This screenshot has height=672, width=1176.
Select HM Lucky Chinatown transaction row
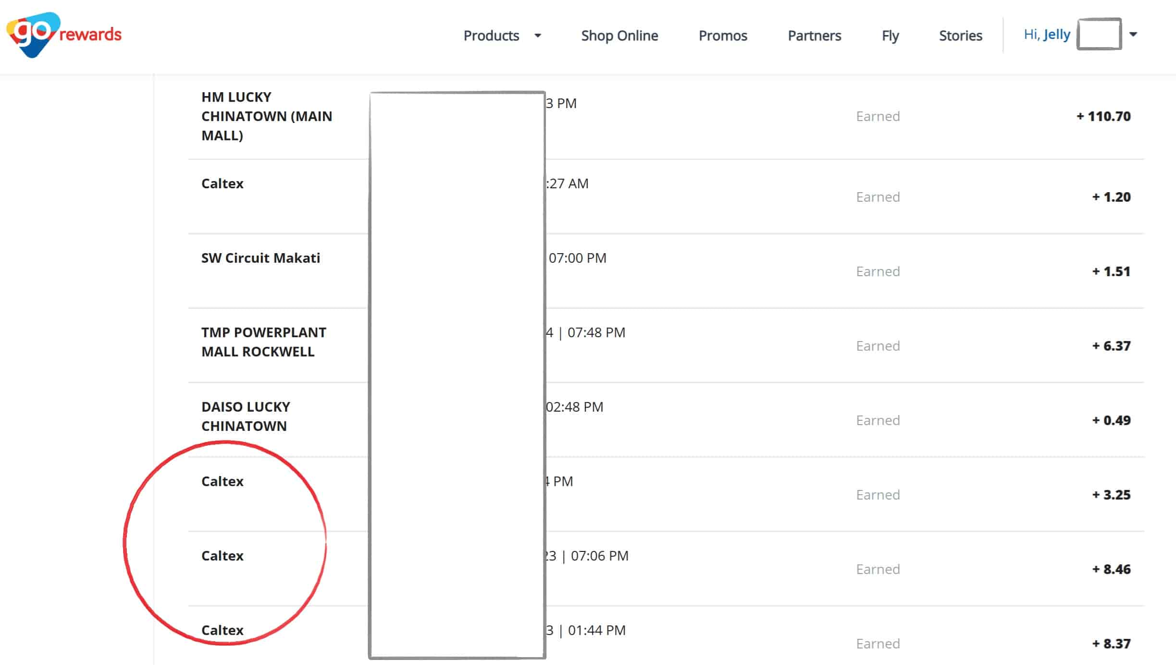point(266,116)
